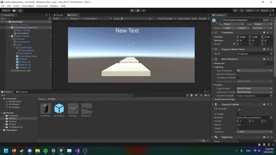276x155 pixels.
Task: Add new object with Hierarchy plus button
Action: pyautogui.click(x=3, y=19)
